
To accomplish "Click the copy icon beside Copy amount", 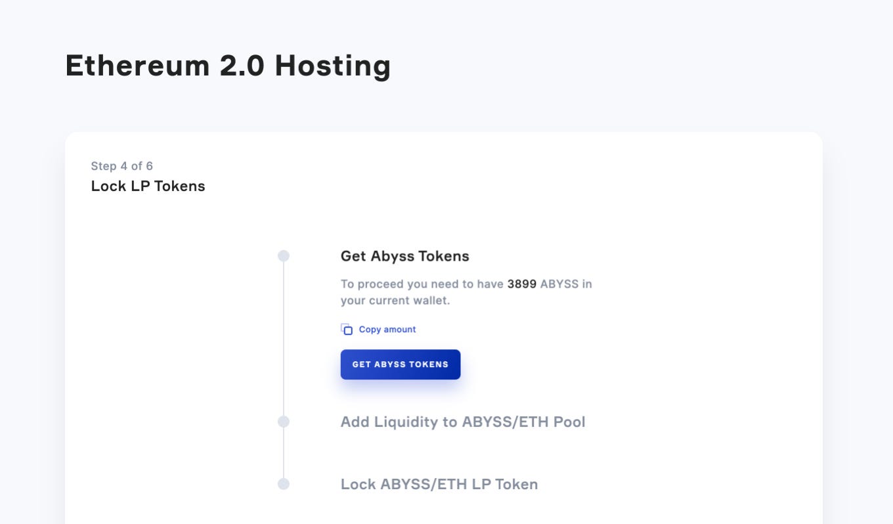I will coord(345,328).
